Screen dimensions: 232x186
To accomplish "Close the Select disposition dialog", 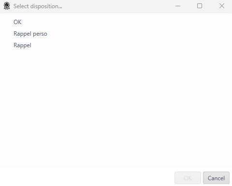I will tap(222, 6).
